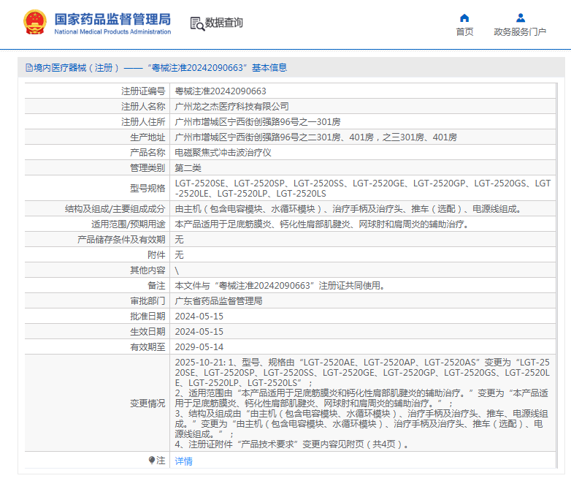Click the person icon above 政务服务门户
Viewport: 571px width, 481px height.
520,18
